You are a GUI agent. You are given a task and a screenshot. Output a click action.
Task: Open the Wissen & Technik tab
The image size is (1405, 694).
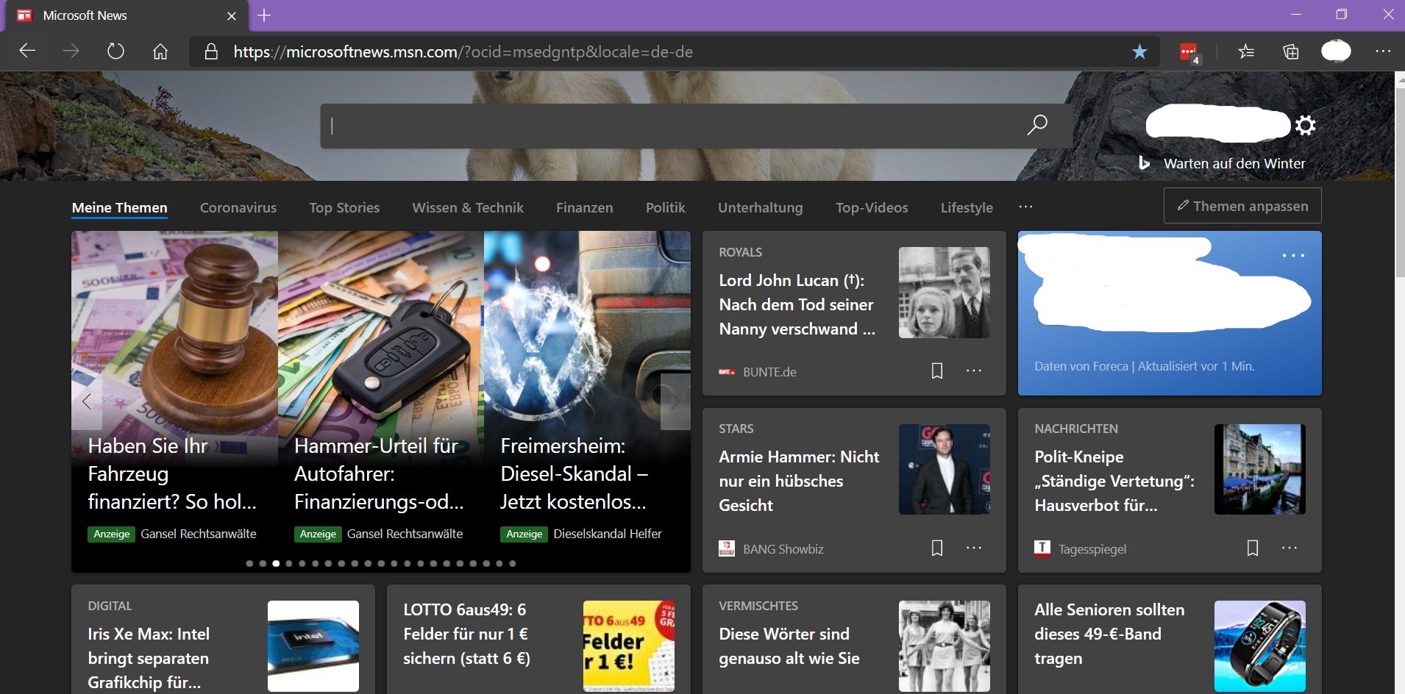pos(468,207)
